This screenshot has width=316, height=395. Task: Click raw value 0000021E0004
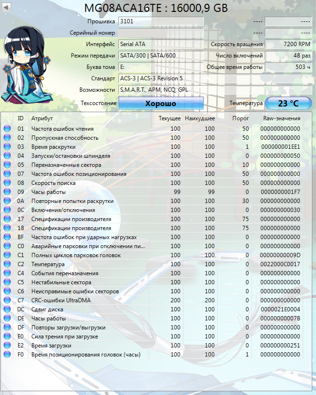click(280, 309)
